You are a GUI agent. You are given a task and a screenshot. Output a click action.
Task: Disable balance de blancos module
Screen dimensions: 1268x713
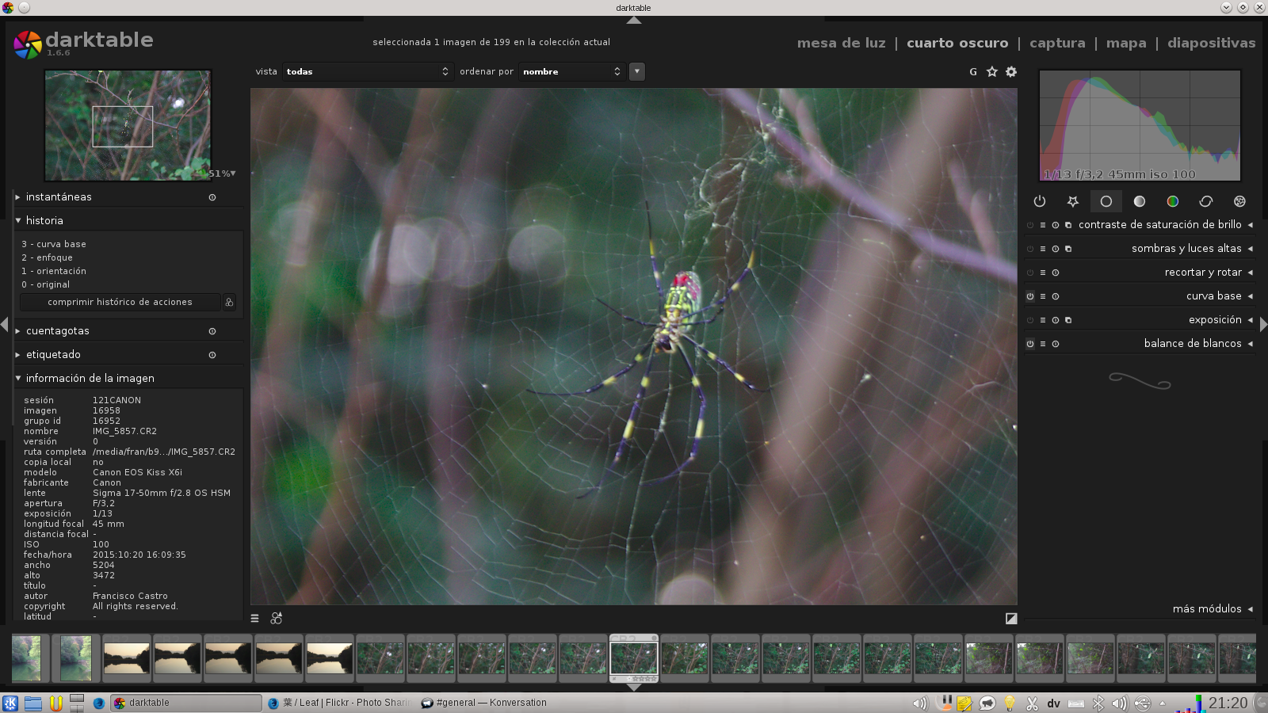tap(1030, 344)
